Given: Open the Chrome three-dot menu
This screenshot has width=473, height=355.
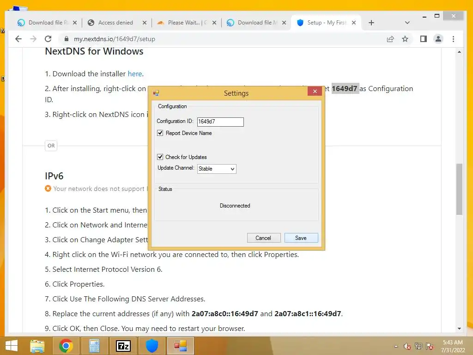Looking at the screenshot, I should click(454, 39).
